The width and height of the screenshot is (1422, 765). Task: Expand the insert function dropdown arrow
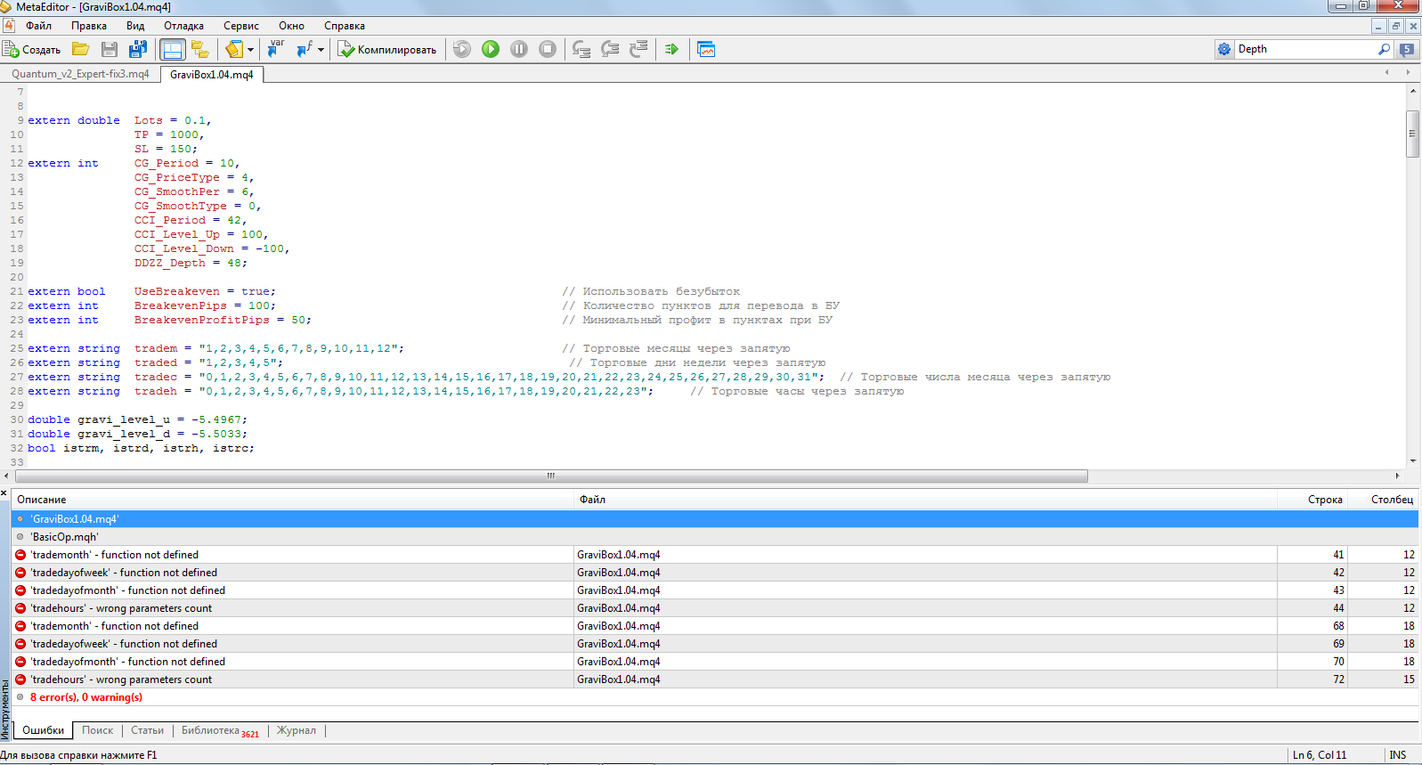(321, 50)
